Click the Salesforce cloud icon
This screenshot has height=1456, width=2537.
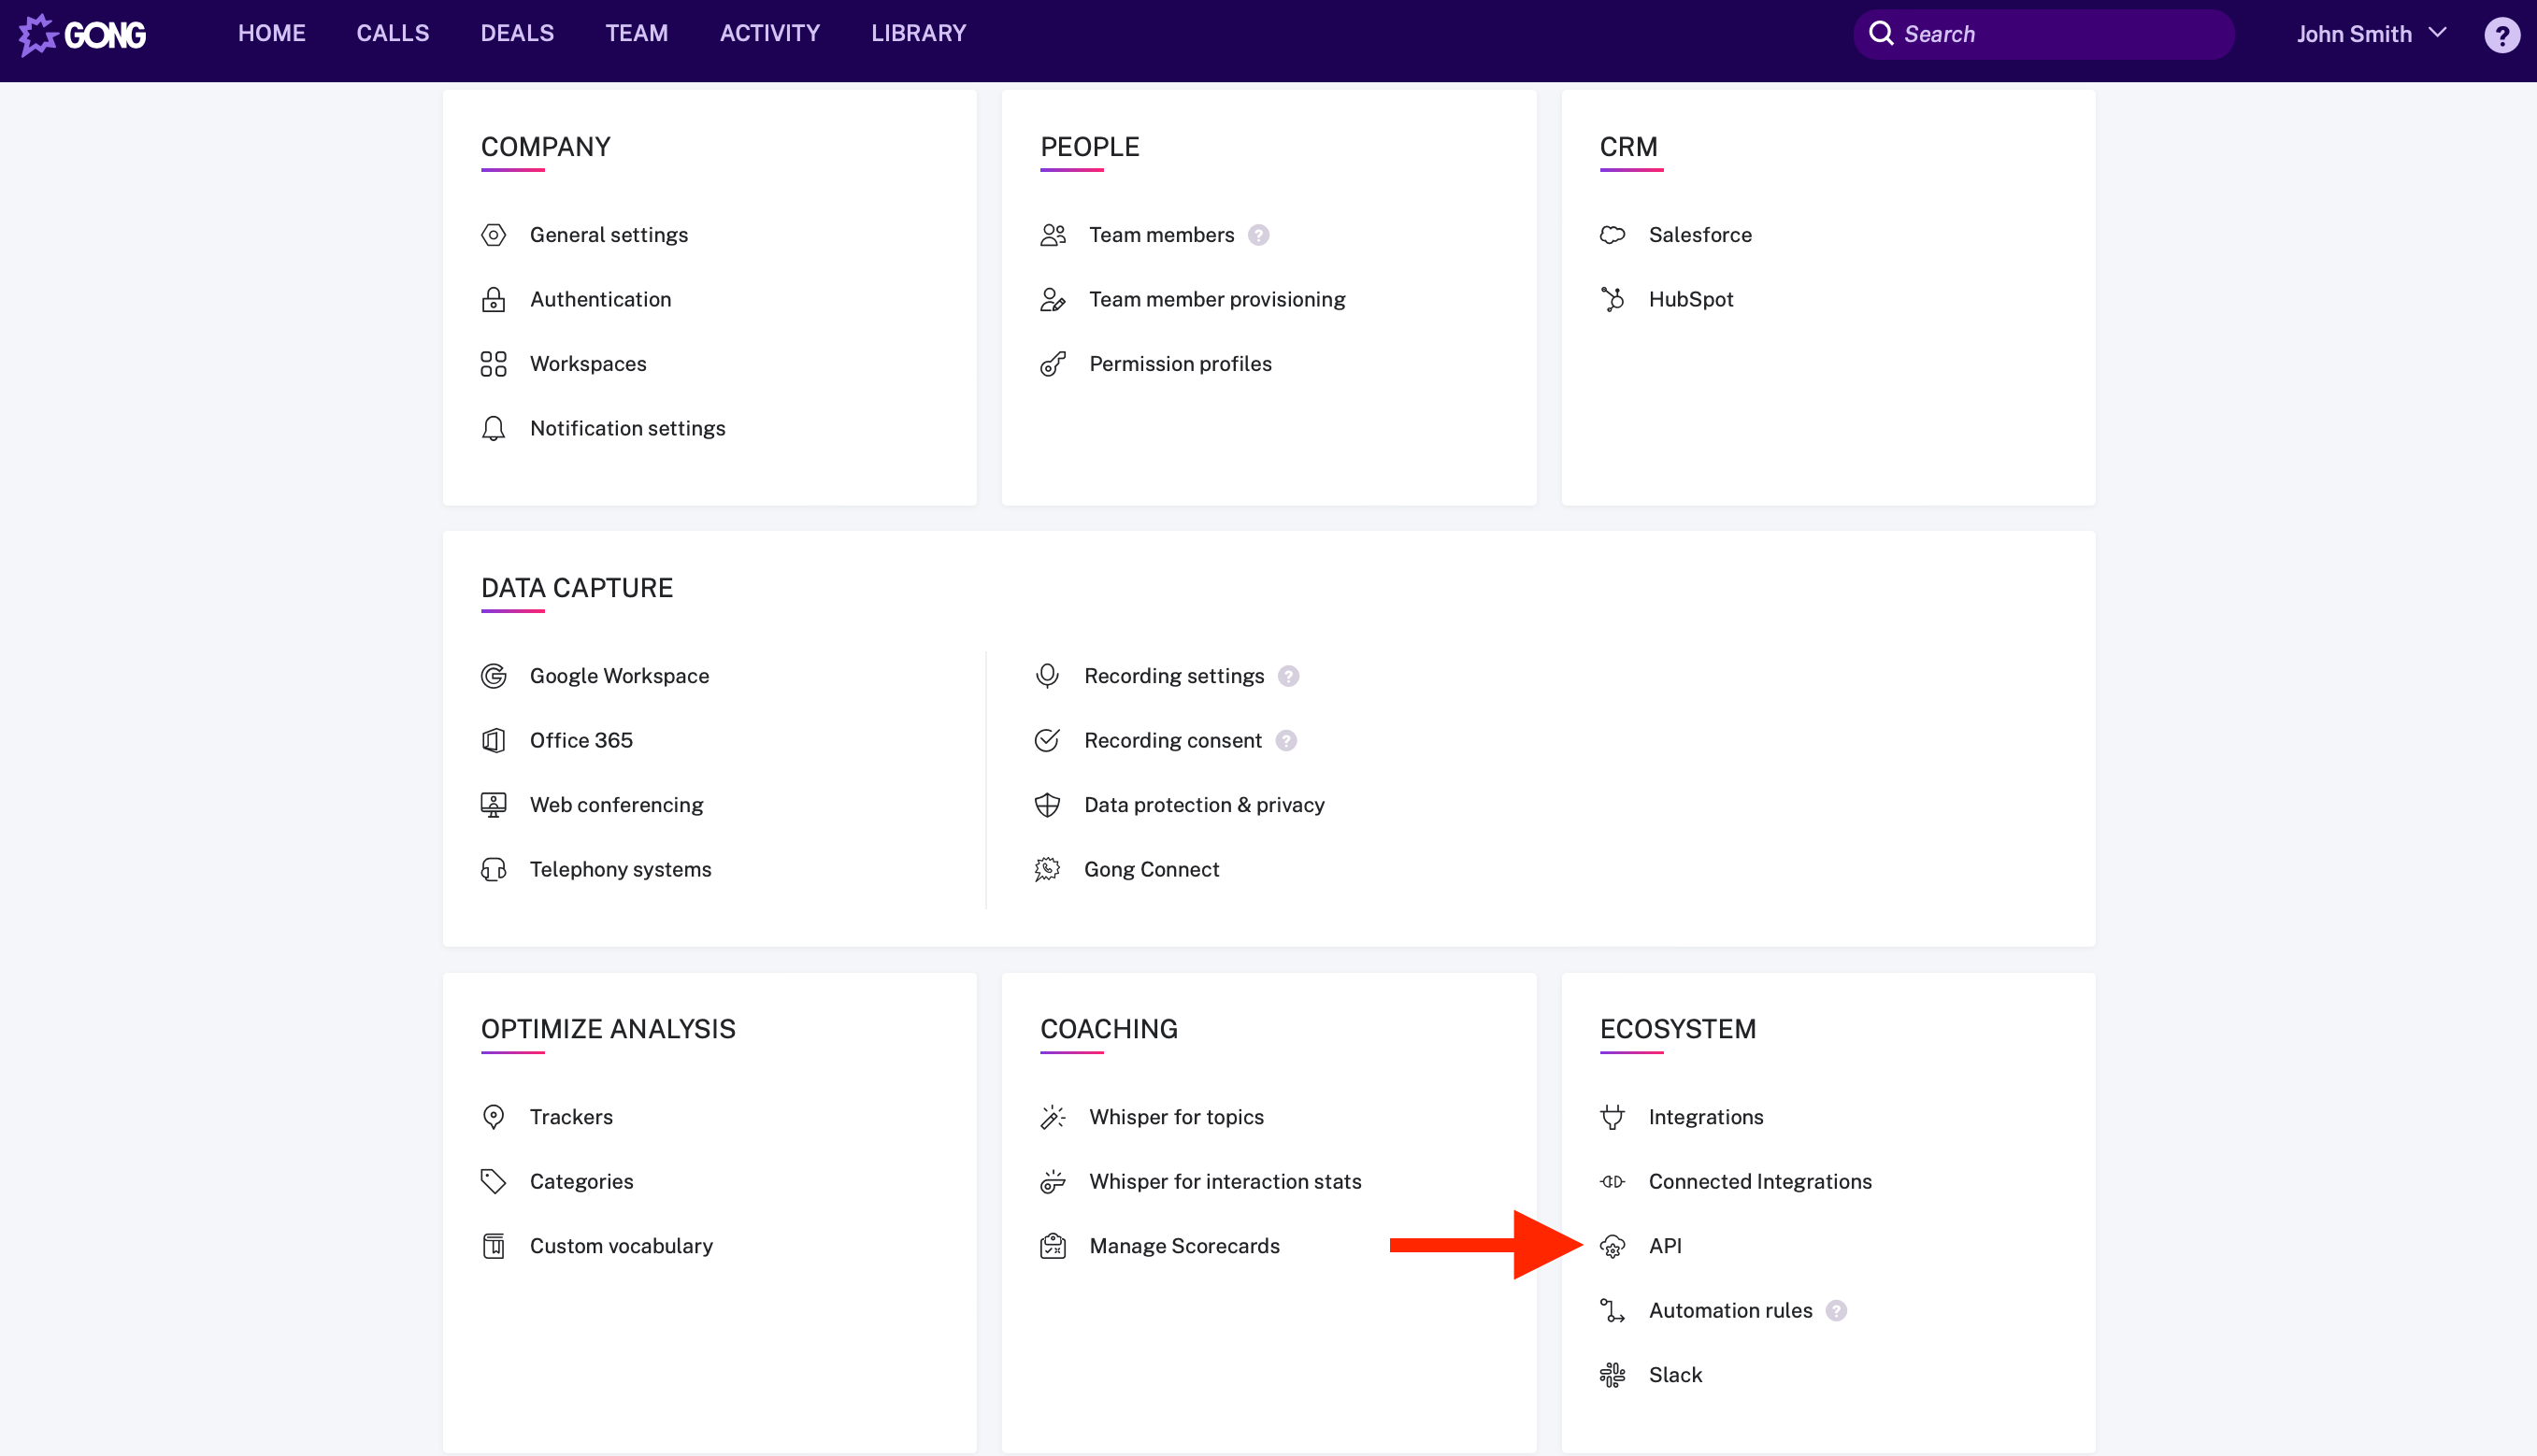pos(1612,235)
